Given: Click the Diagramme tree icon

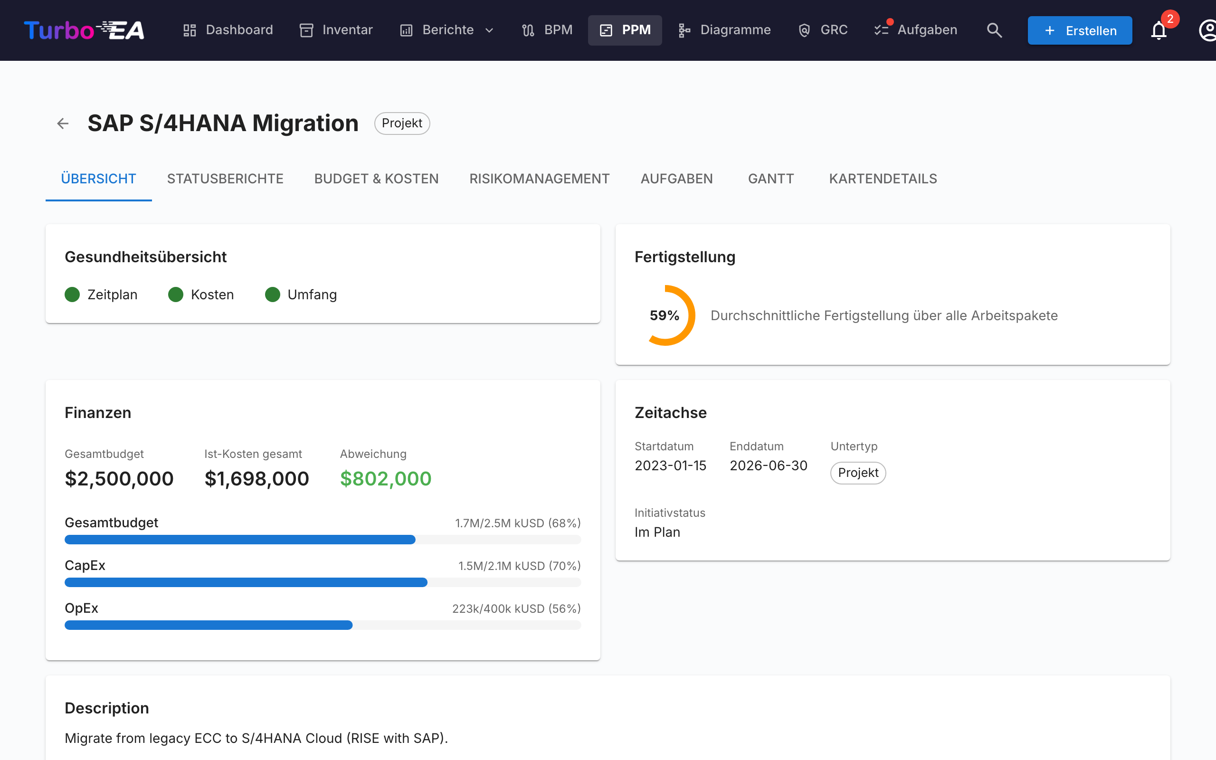Looking at the screenshot, I should 684,30.
